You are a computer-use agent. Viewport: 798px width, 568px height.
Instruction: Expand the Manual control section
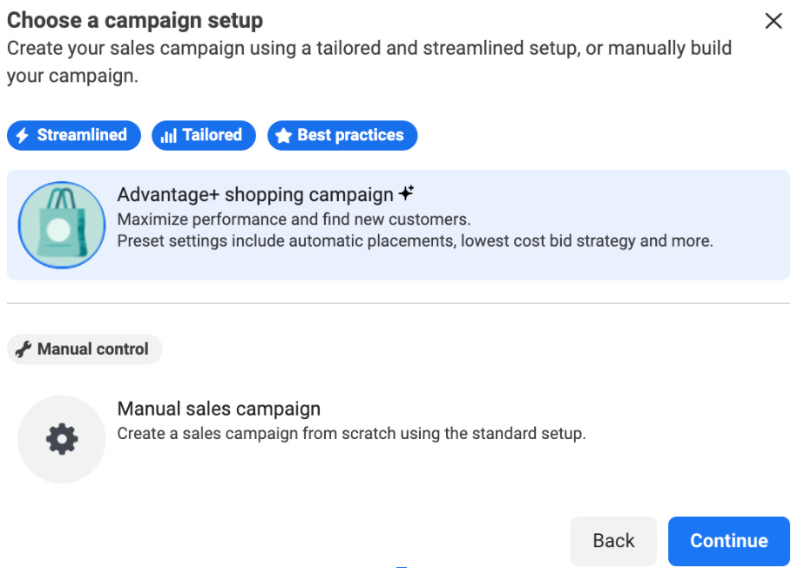click(85, 348)
